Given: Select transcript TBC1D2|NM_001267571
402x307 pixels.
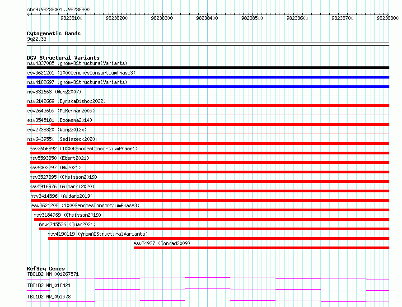Looking at the screenshot, I should [x=53, y=274].
